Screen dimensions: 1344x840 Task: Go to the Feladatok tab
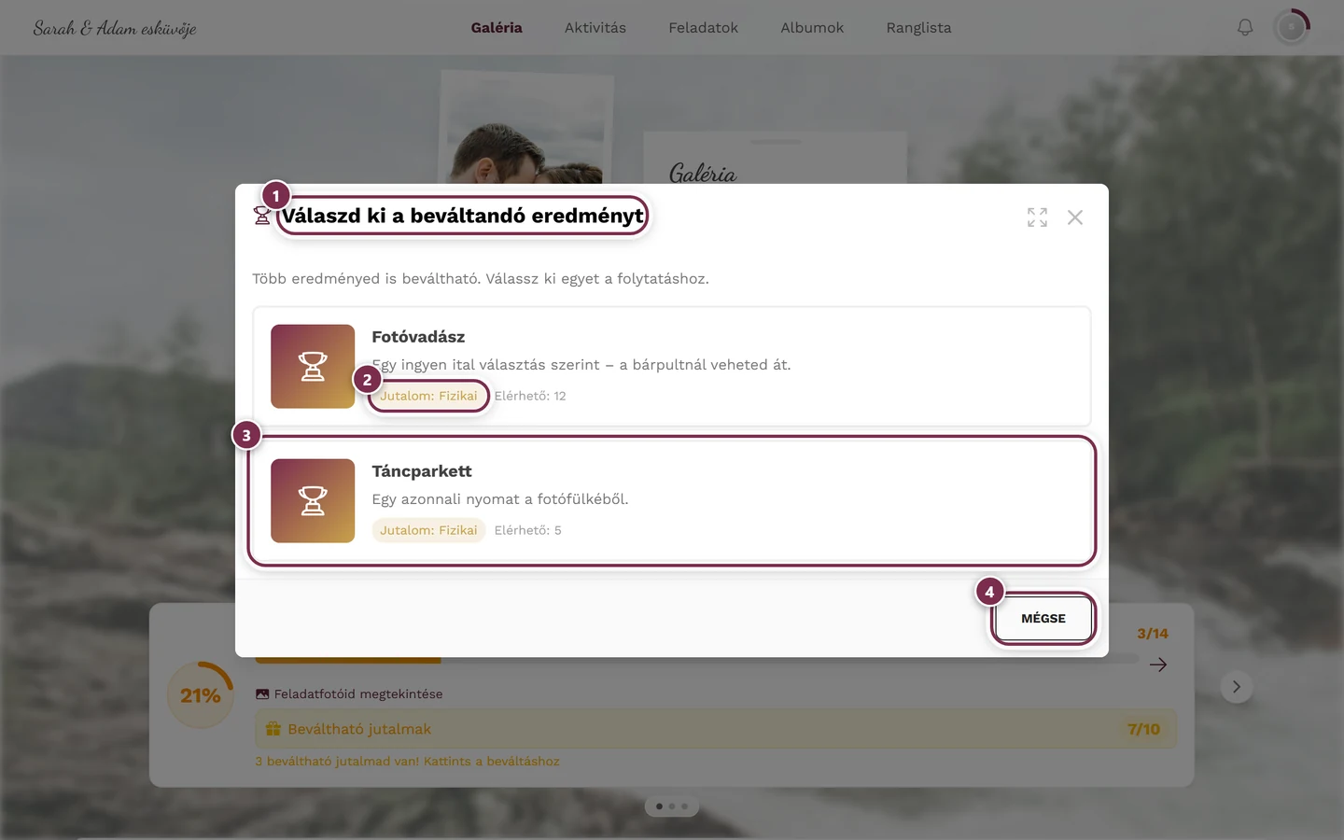tap(704, 28)
